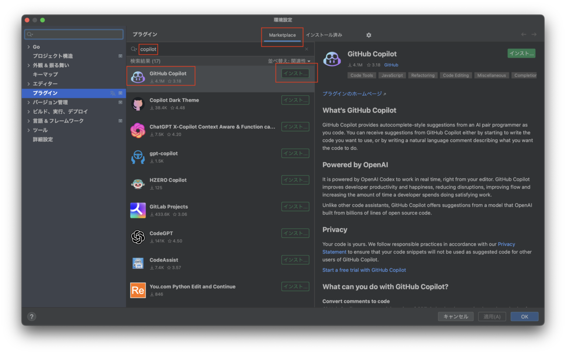Click the gpt-copilot plugin icon
This screenshot has height=354, width=566.
pos(138,157)
